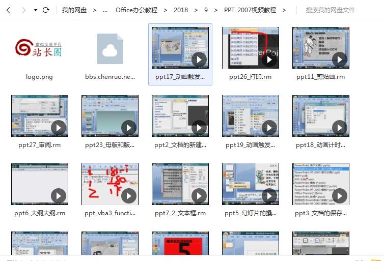The image size is (384, 261).
Task: Open the ppt27_审阅.rm video thumbnail
Action: (39, 116)
